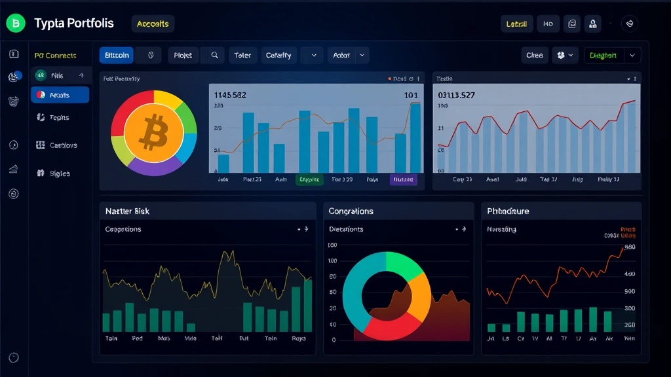Expand the chevron beside the green Diaghen button
Image resolution: width=671 pixels, height=377 pixels.
[x=632, y=55]
